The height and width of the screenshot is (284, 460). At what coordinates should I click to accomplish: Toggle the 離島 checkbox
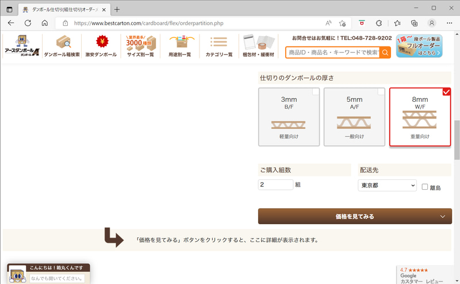coord(424,187)
